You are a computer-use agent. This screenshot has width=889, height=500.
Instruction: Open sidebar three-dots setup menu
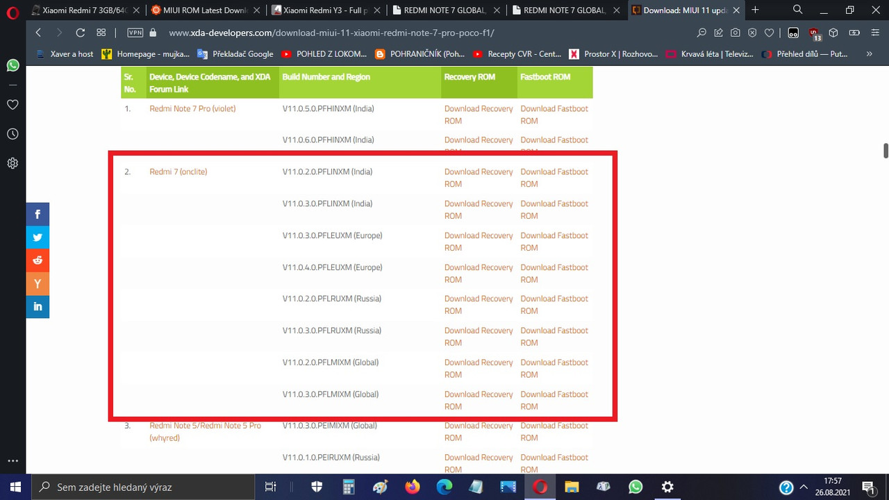click(x=13, y=460)
